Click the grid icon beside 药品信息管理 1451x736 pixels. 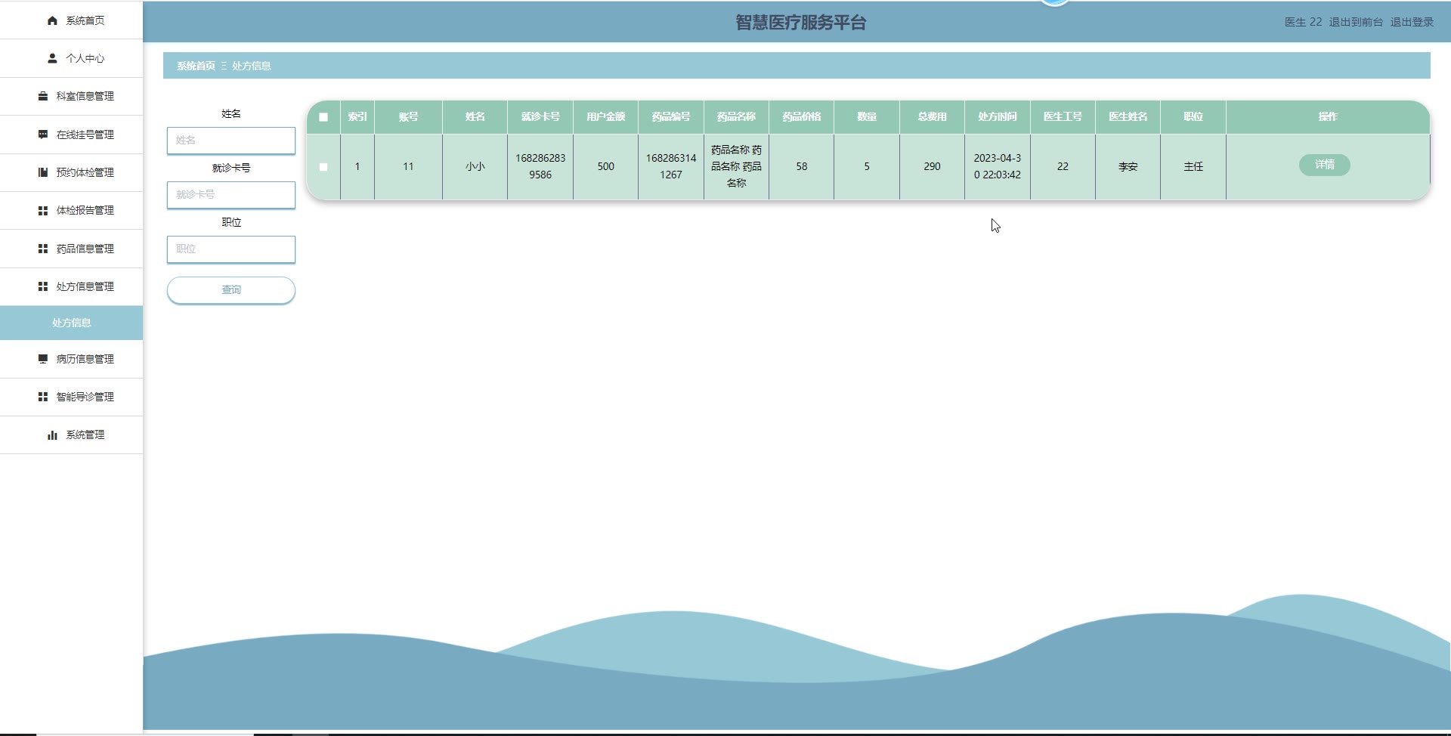(x=43, y=249)
